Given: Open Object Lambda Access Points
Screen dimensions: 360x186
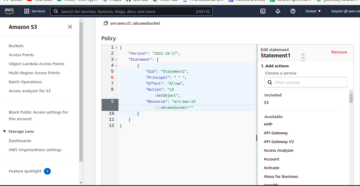Looking at the screenshot, I should [36, 64].
